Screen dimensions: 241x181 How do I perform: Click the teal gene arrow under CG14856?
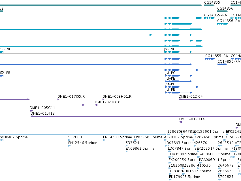223,11
